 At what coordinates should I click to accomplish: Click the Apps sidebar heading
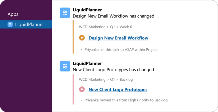click(13, 14)
